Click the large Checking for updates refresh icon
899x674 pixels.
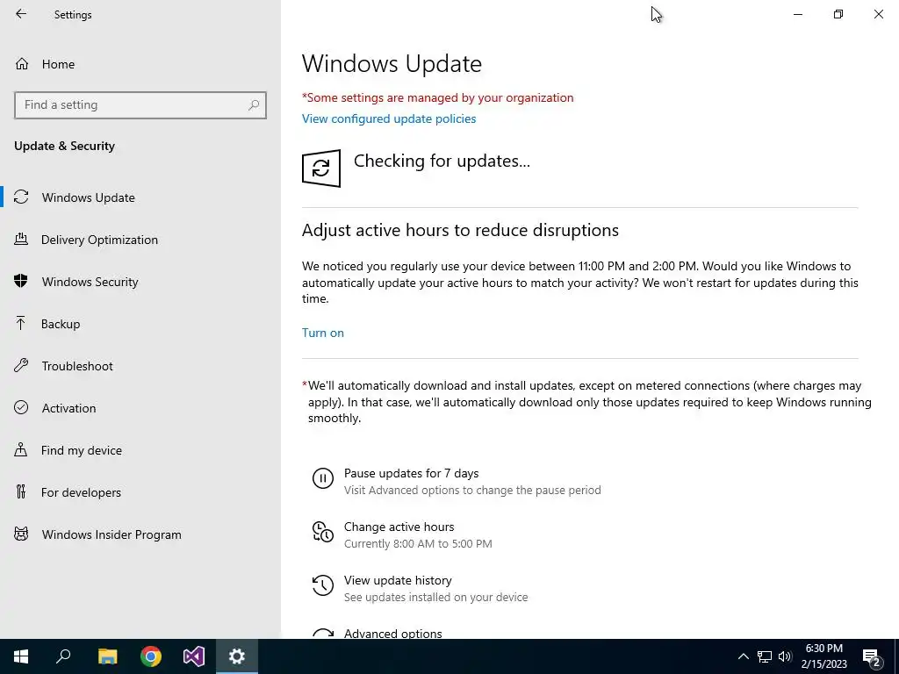click(x=321, y=168)
